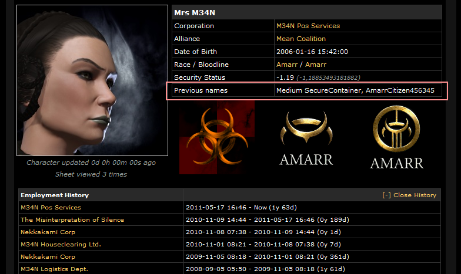The height and width of the screenshot is (274, 461).
Task: Click the Alliance label
Action: 187,39
